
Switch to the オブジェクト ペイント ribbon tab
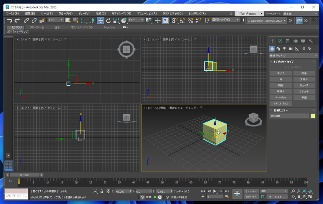(x=82, y=27)
